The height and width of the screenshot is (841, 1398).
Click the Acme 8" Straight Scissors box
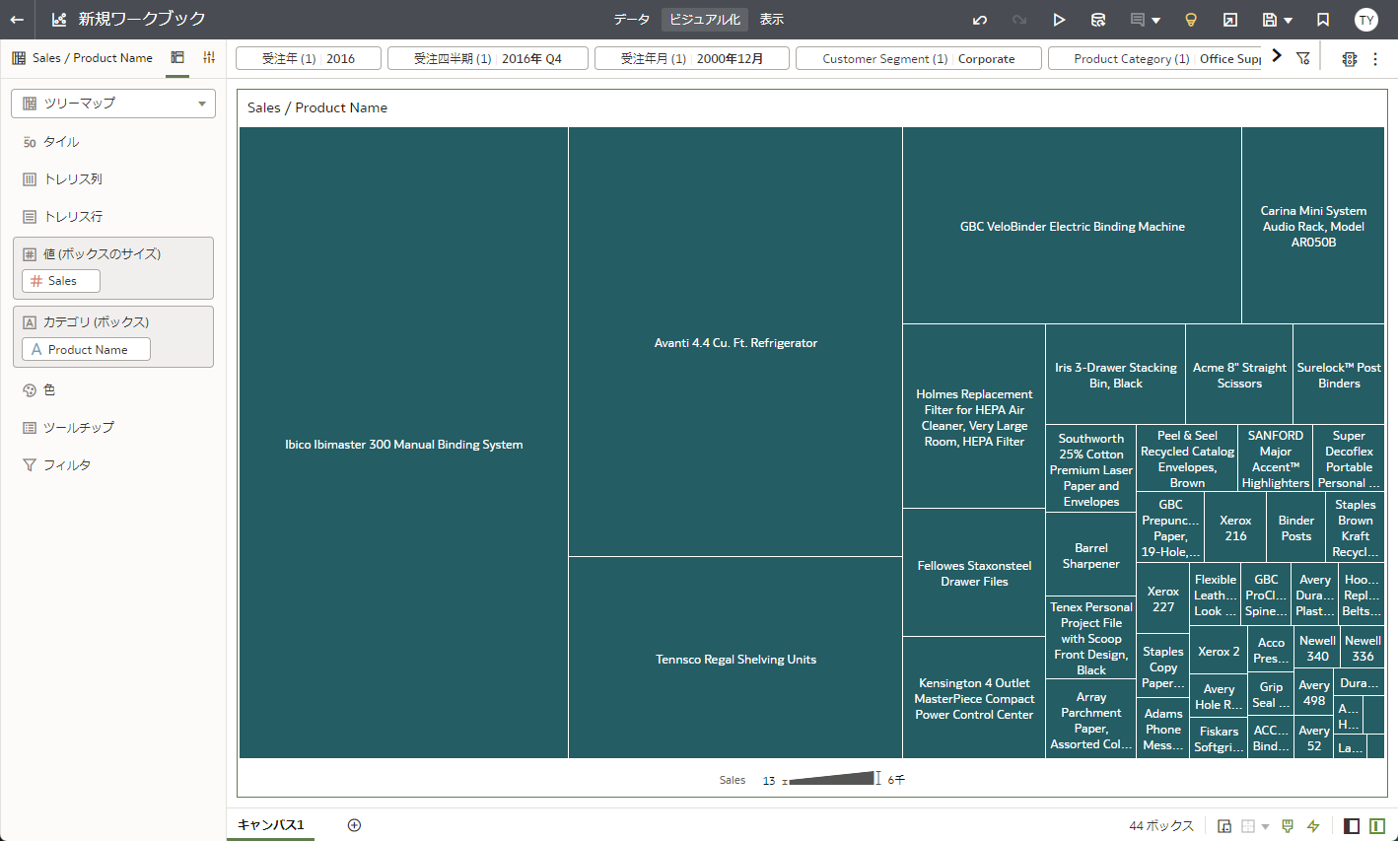click(1239, 375)
